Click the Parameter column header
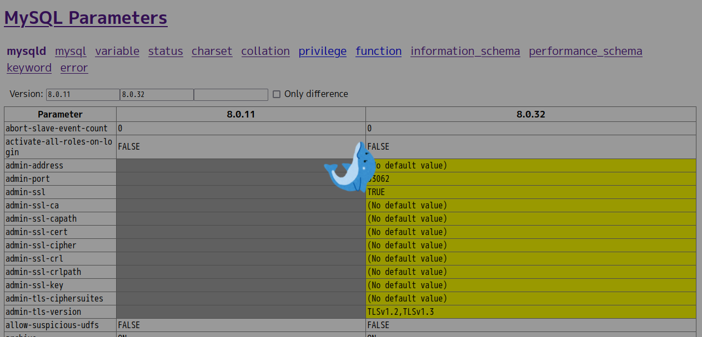 [60, 114]
